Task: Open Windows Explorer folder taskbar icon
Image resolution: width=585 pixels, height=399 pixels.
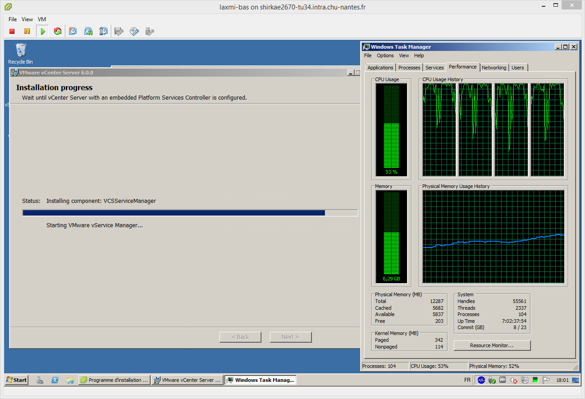Action: pyautogui.click(x=70, y=380)
